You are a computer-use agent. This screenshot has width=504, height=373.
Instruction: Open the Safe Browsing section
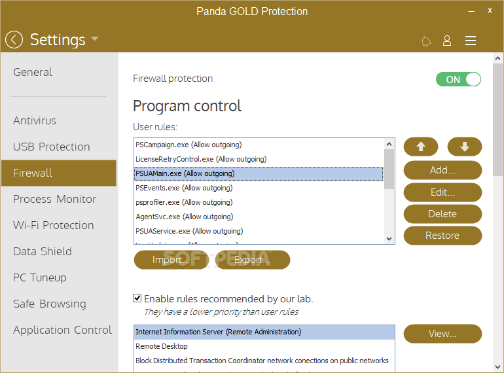coord(50,304)
